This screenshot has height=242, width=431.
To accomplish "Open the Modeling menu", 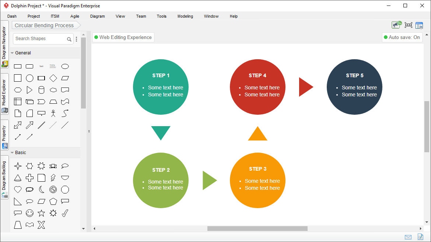I will coord(185,16).
